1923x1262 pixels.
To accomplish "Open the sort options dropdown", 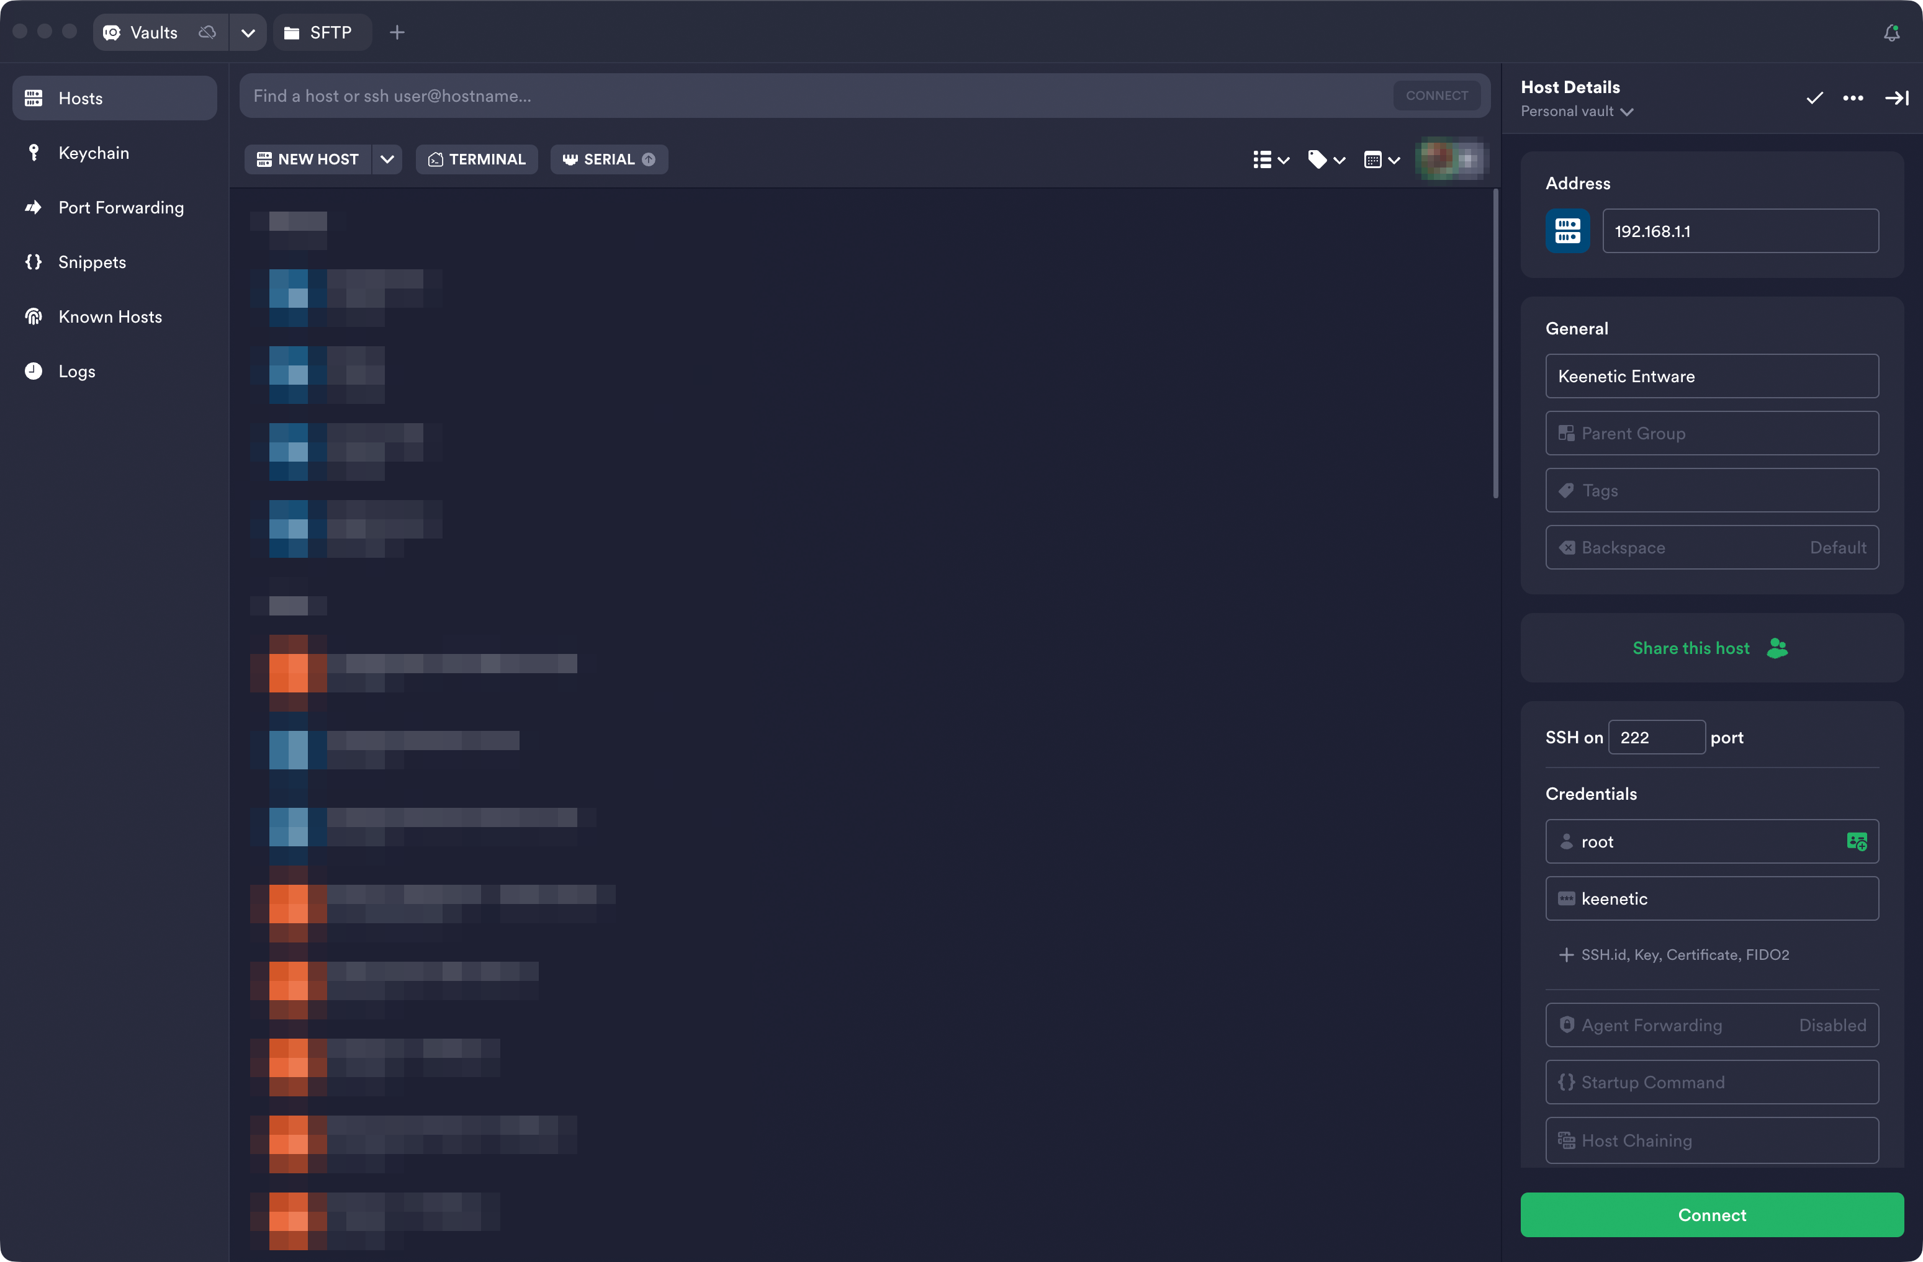I will [x=1381, y=159].
